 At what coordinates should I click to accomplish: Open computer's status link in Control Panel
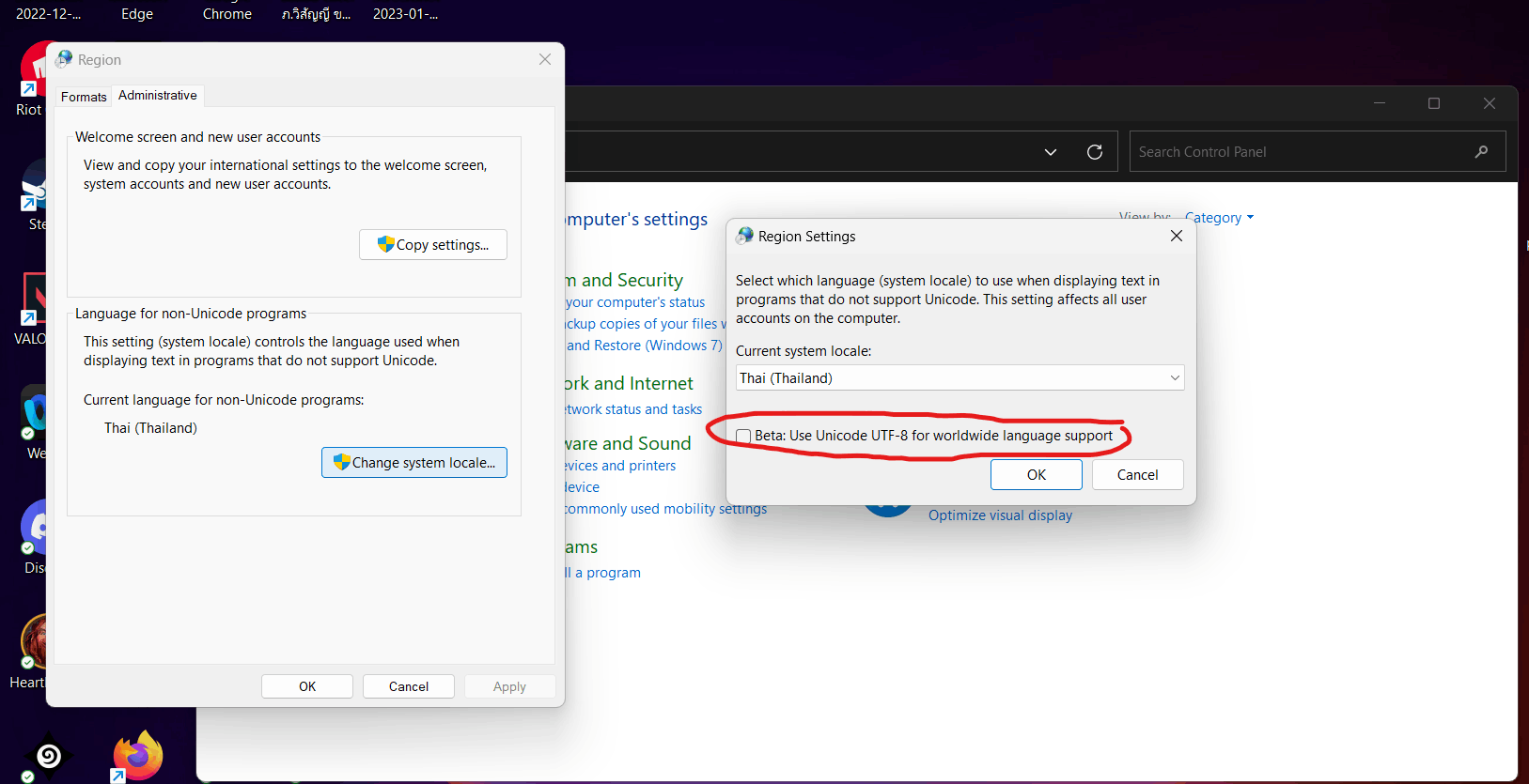tap(635, 301)
